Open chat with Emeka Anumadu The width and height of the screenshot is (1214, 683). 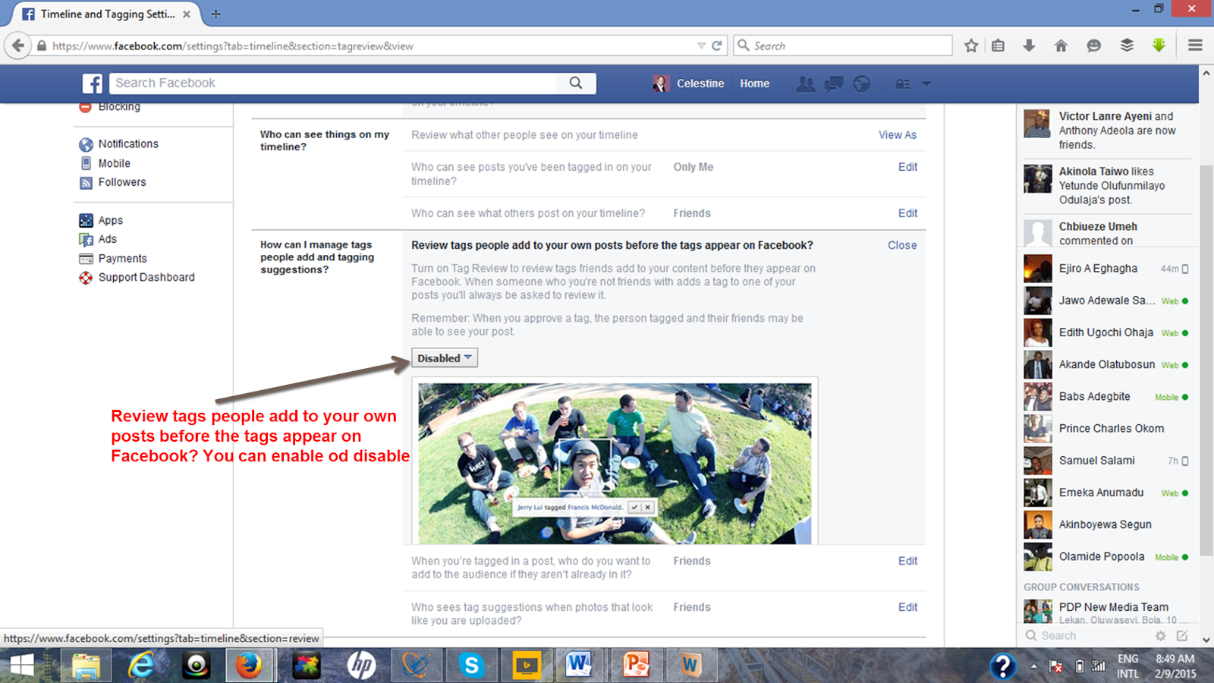coord(1106,493)
